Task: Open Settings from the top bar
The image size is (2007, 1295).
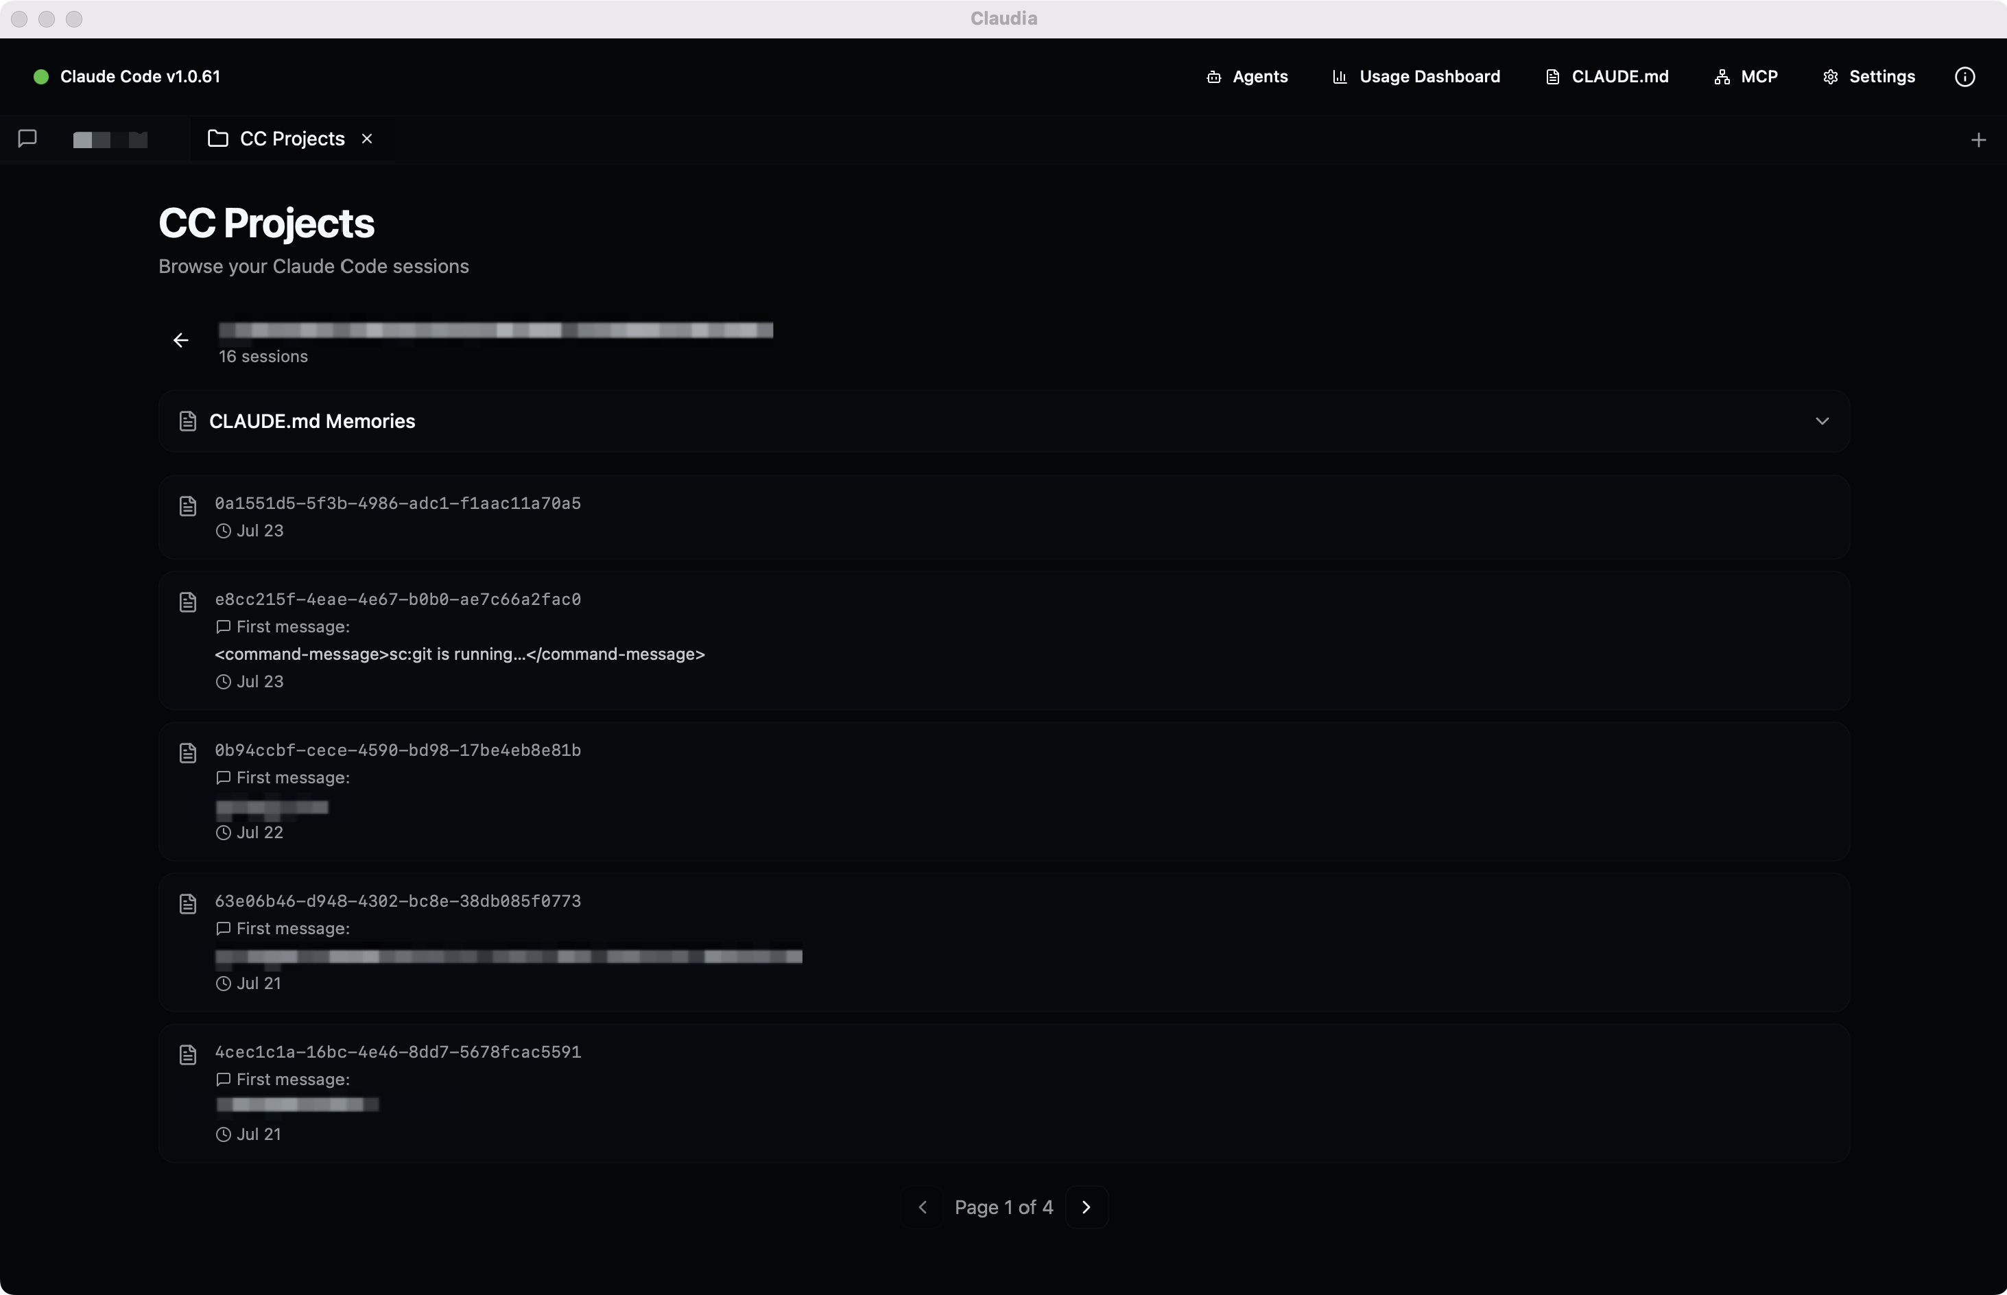Action: click(1868, 77)
